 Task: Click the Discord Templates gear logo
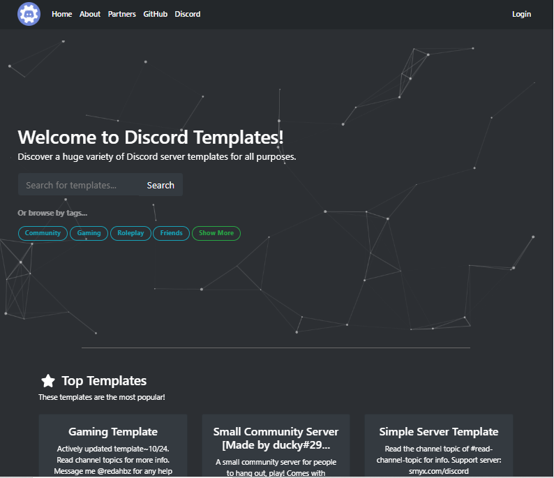coord(29,14)
